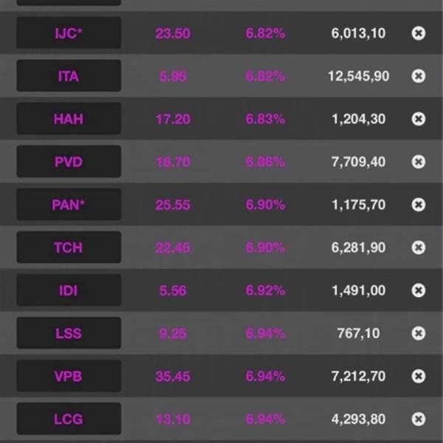The image size is (443, 443).
Task: Select the TCH symbol button
Action: tap(69, 247)
